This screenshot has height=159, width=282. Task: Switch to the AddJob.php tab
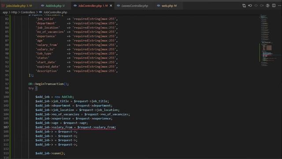pyautogui.click(x=53, y=6)
